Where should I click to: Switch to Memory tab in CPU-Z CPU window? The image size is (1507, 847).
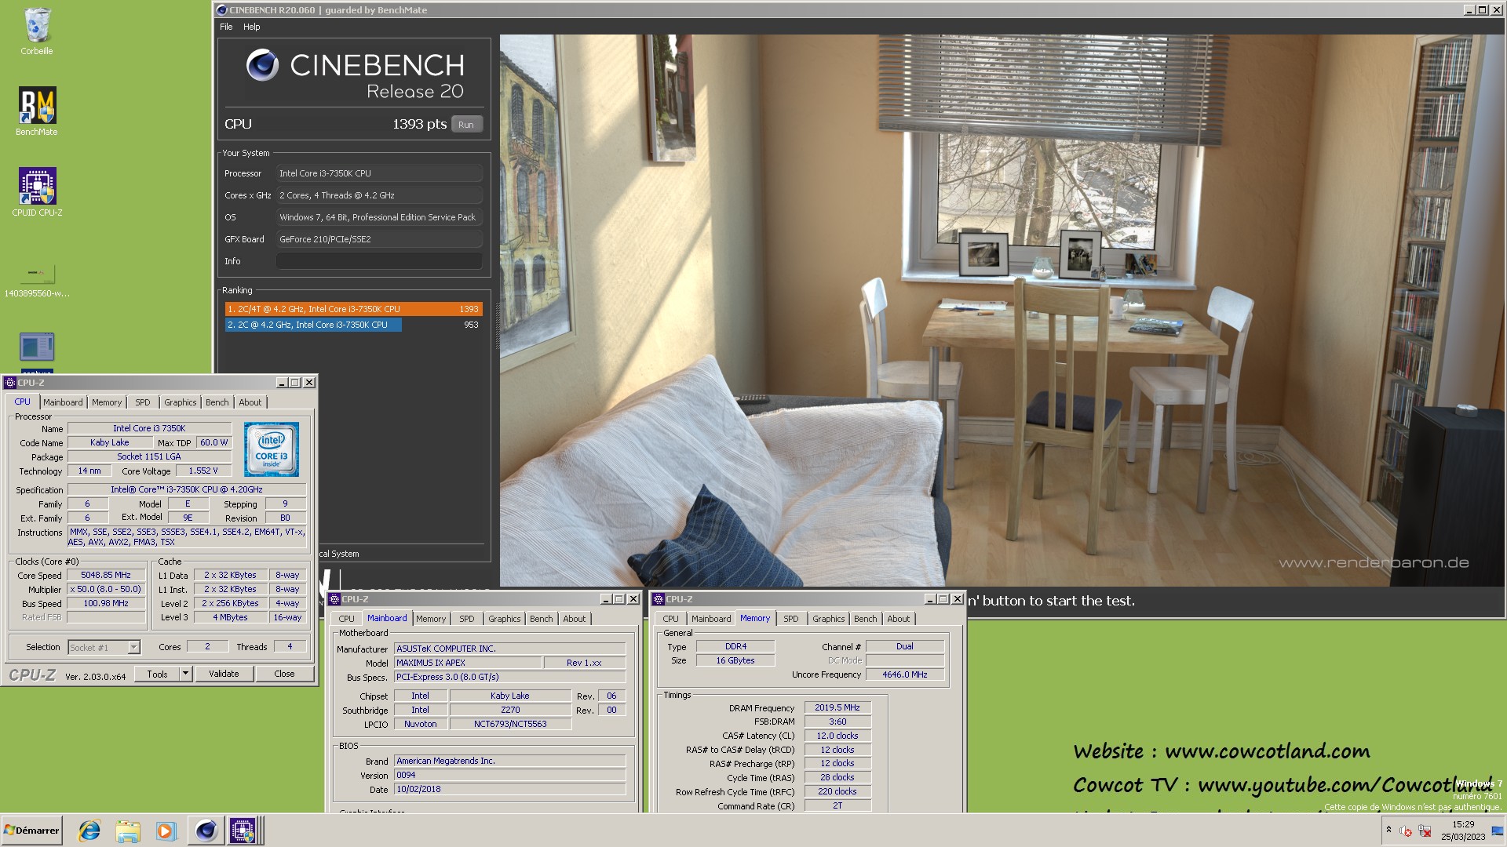[107, 402]
